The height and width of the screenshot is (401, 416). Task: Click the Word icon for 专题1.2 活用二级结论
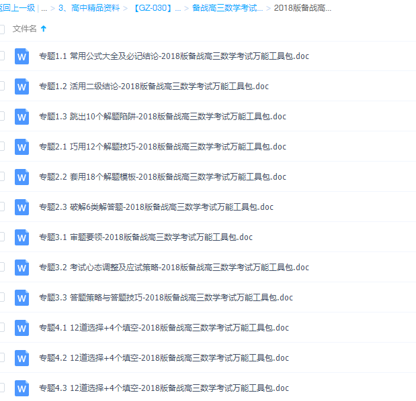tap(22, 87)
